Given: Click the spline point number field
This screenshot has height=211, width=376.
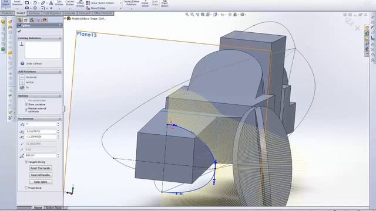Looking at the screenshot, I should pyautogui.click(x=41, y=124).
